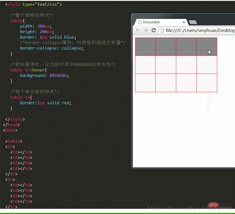
Task: Click the '#868686' value after background
Action: point(58,76)
